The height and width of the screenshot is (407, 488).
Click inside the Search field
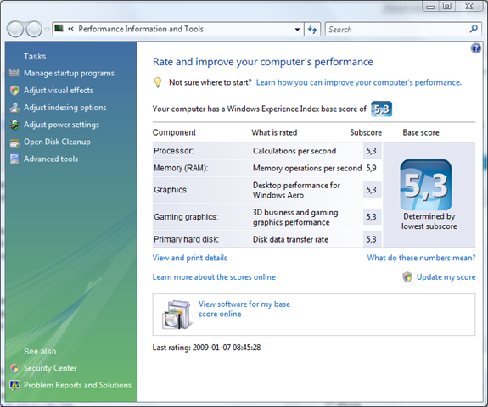coord(398,30)
